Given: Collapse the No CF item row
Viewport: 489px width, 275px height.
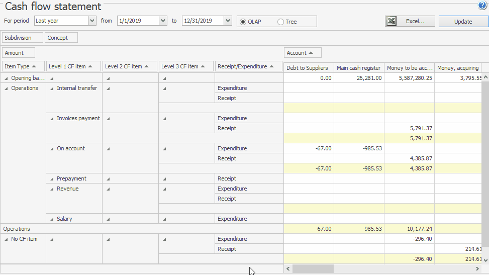Looking at the screenshot, I should click(6, 239).
